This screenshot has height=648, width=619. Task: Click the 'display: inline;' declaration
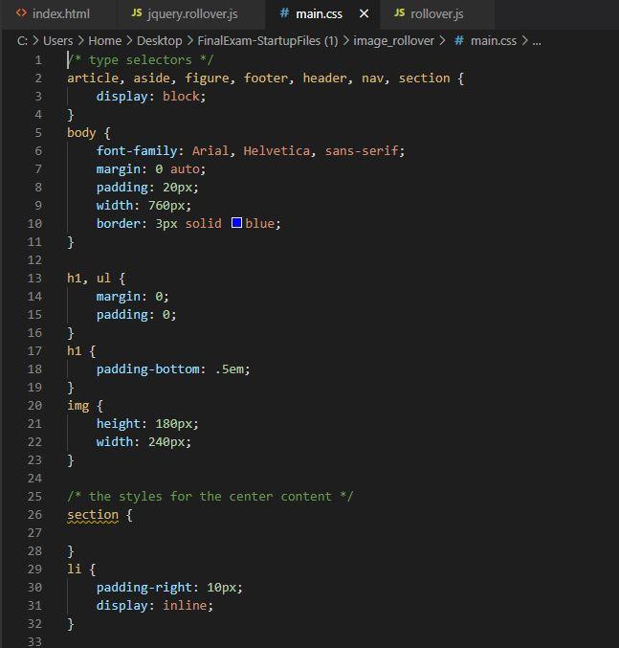point(154,606)
